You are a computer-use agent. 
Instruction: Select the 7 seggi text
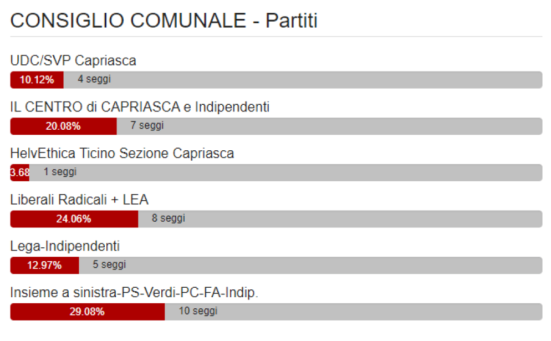(147, 125)
